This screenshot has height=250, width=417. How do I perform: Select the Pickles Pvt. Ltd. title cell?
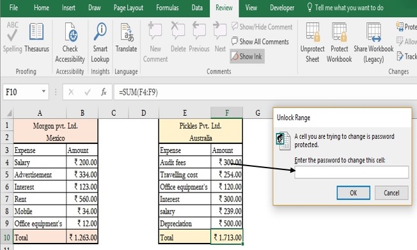point(201,125)
